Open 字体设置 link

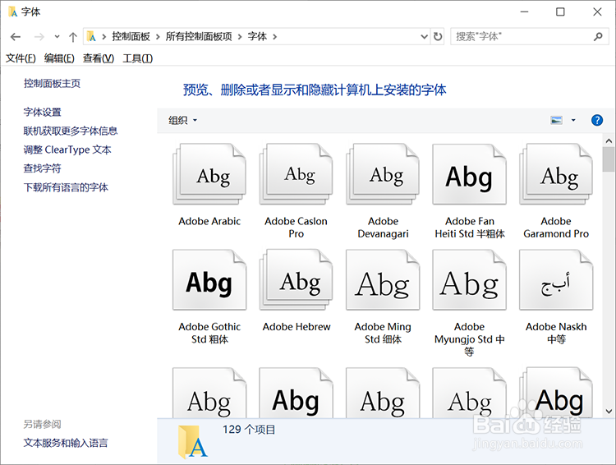click(x=43, y=112)
